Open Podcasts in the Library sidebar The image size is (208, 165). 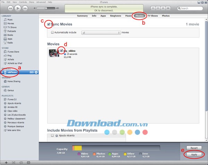12,31
